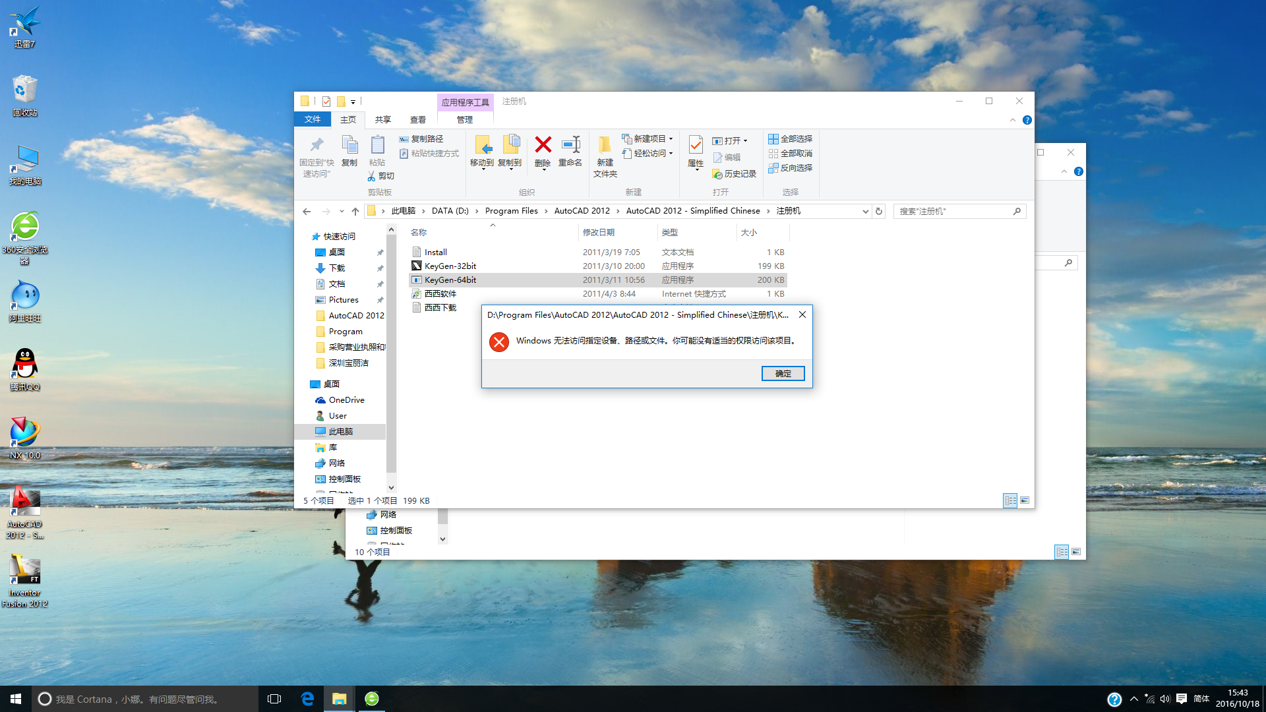Click Select none (全部取消) icon
The height and width of the screenshot is (712, 1266).
point(773,153)
